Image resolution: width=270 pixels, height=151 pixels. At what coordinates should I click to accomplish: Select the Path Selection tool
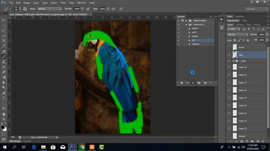(x=4, y=103)
